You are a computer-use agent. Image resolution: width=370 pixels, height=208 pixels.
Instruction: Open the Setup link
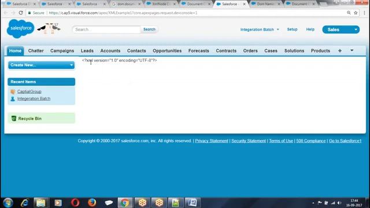[x=292, y=29]
